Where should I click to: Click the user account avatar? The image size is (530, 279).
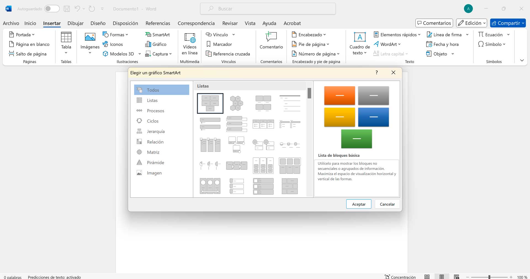(468, 9)
